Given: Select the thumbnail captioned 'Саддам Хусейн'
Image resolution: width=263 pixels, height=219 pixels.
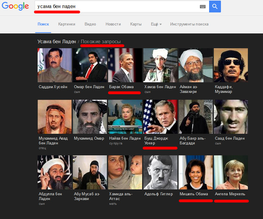Looking at the screenshot, I should (x=54, y=65).
